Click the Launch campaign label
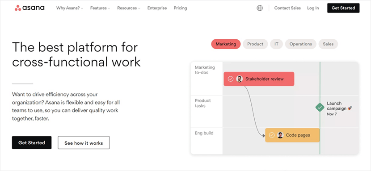Screen dimensions: 371x171 [339, 106]
